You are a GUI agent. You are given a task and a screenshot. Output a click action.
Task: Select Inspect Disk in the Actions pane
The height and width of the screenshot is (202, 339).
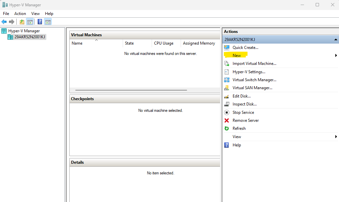pos(244,104)
